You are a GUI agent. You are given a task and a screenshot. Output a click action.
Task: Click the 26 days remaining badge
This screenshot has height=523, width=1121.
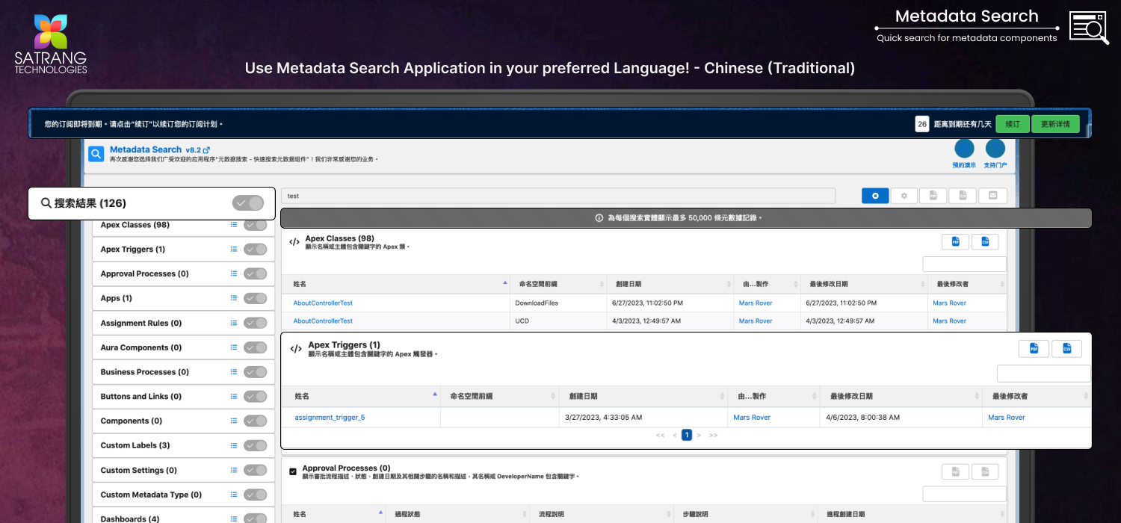(x=922, y=124)
